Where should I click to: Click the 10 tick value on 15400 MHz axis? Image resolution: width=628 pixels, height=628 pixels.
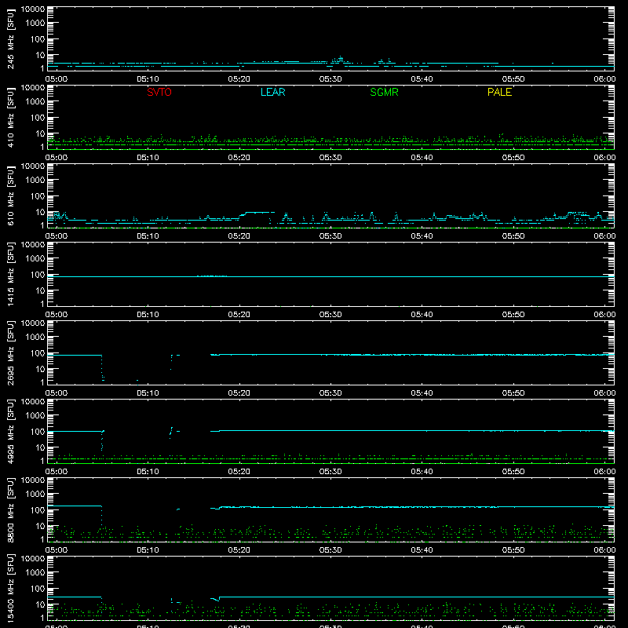pos(40,604)
